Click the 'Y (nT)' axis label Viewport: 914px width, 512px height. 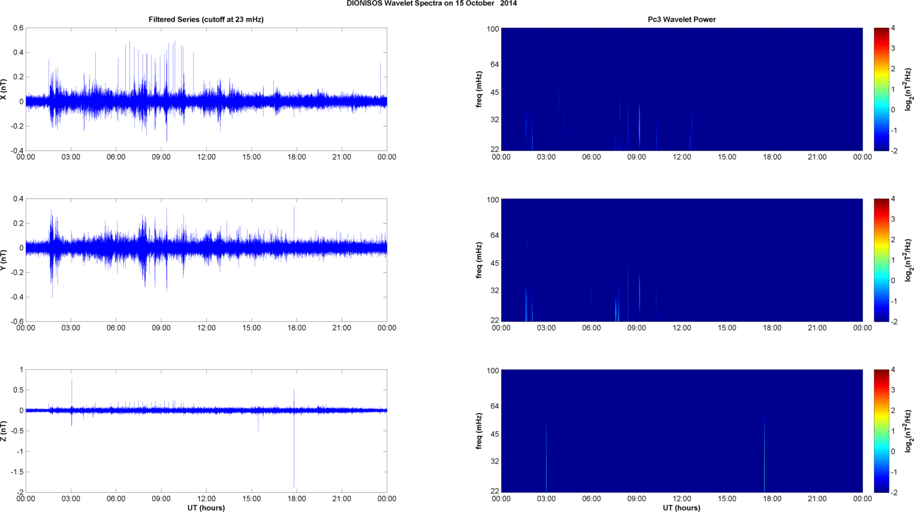pos(4,260)
